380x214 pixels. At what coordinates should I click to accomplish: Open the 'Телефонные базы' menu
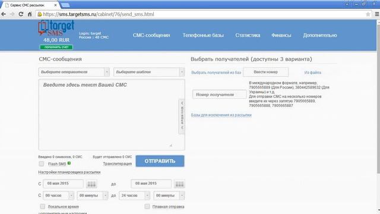(x=203, y=35)
